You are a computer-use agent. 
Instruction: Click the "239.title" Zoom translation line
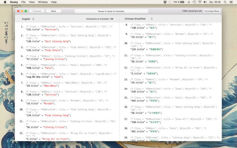[x=144, y=92]
